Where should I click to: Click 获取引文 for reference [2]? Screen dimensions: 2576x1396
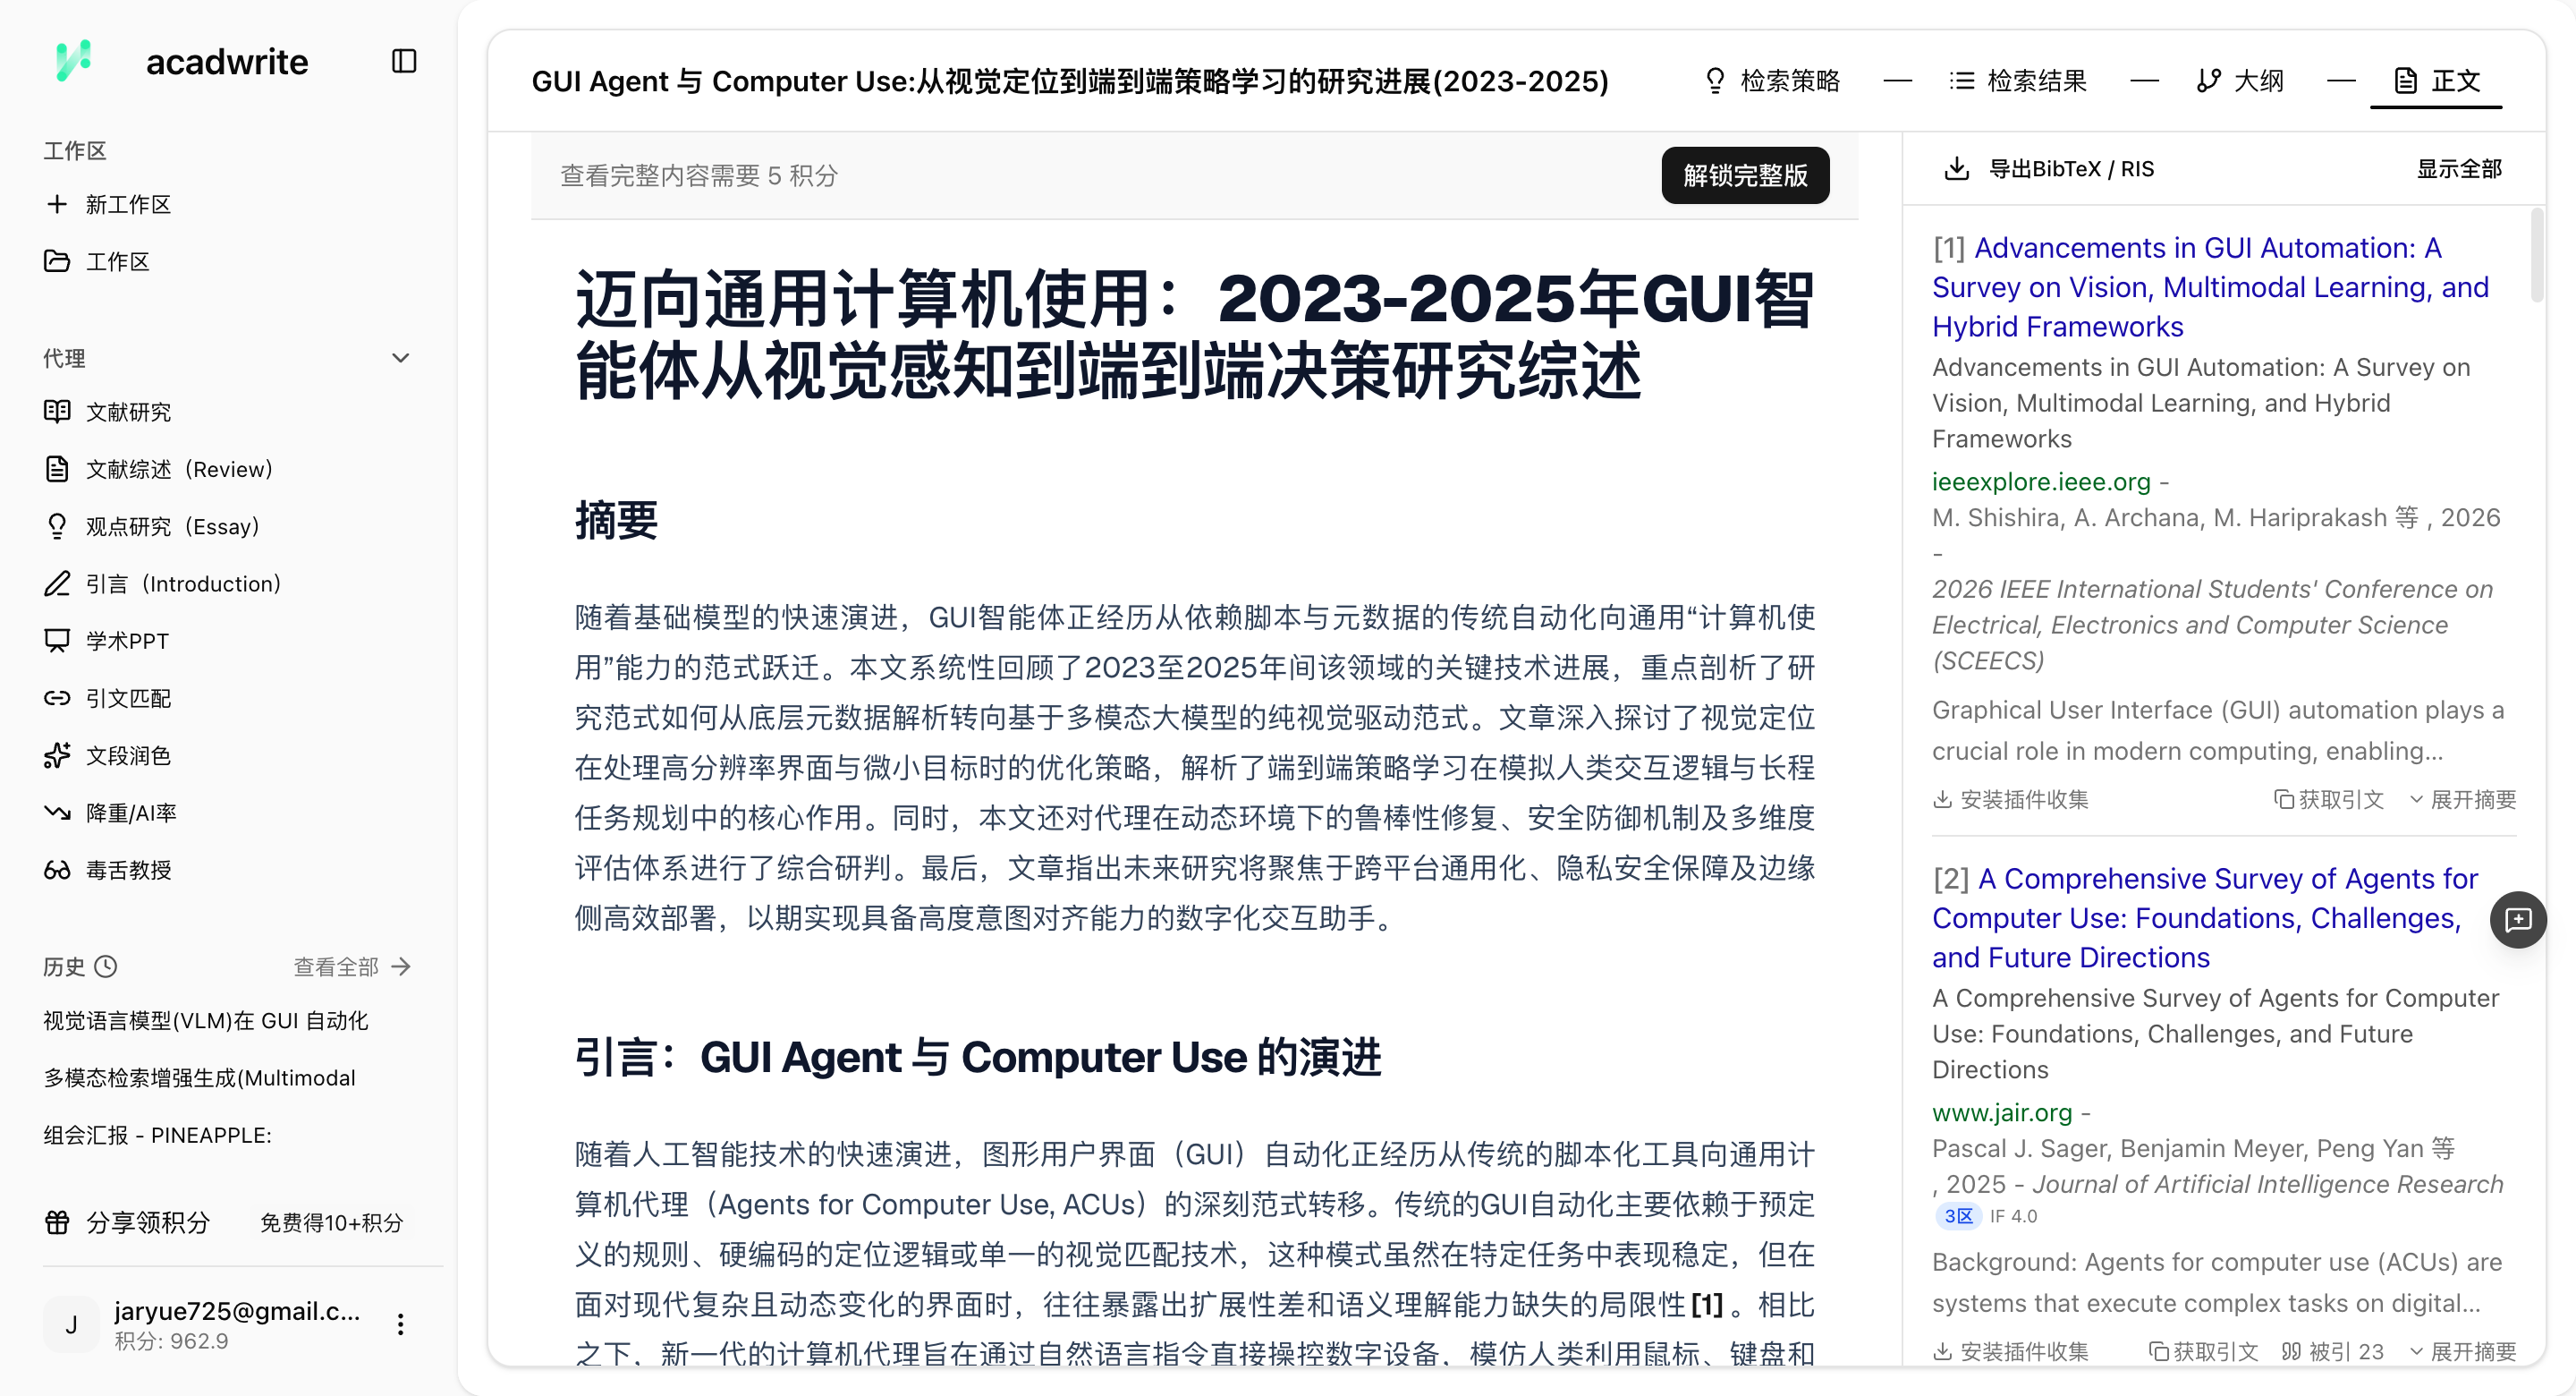click(2204, 1352)
